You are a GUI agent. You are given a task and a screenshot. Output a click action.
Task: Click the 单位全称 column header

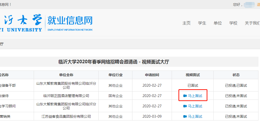click(x=66, y=75)
